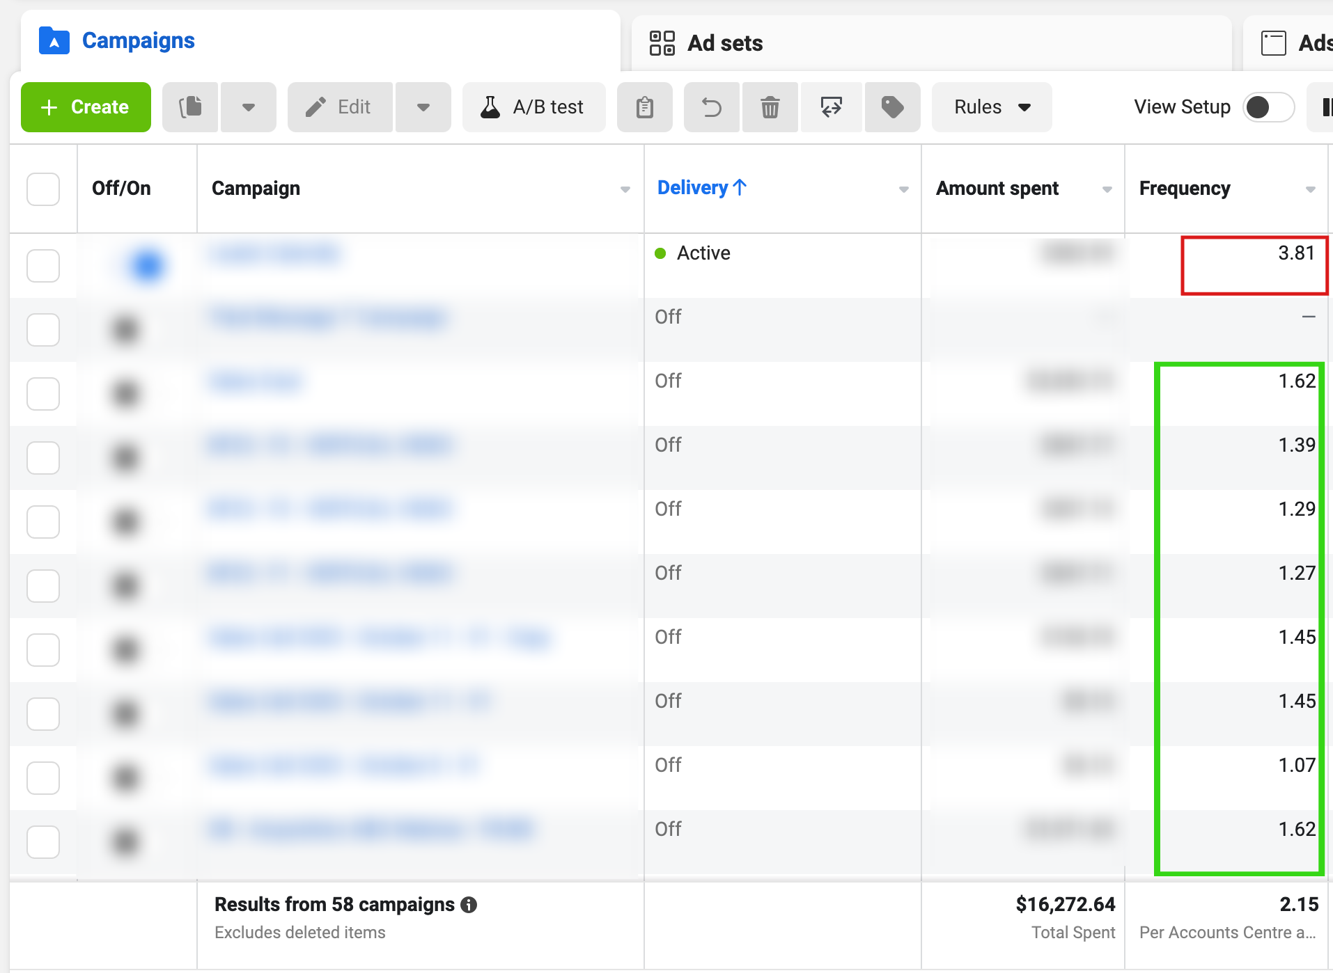Image resolution: width=1333 pixels, height=973 pixels.
Task: Toggle the View Setup switch
Action: [1269, 107]
